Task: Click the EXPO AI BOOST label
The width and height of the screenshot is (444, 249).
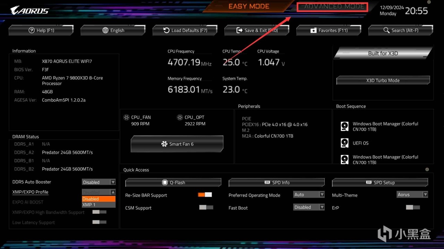Action: [28, 202]
